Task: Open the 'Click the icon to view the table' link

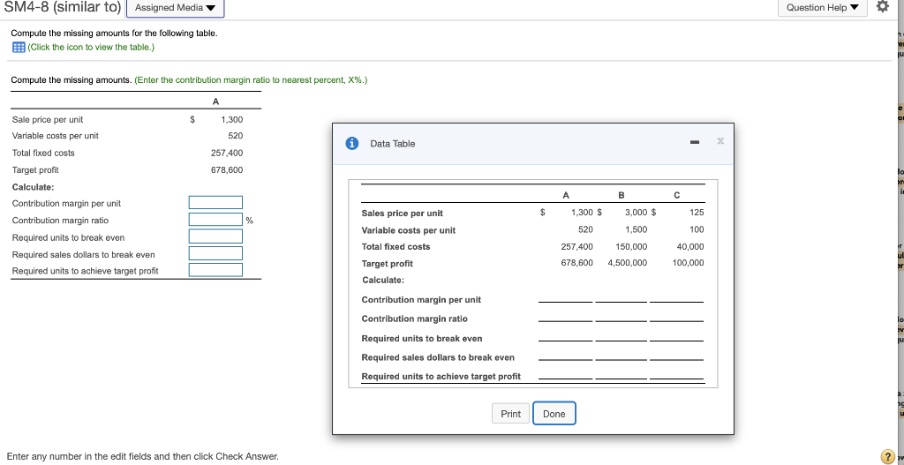Action: pos(91,47)
